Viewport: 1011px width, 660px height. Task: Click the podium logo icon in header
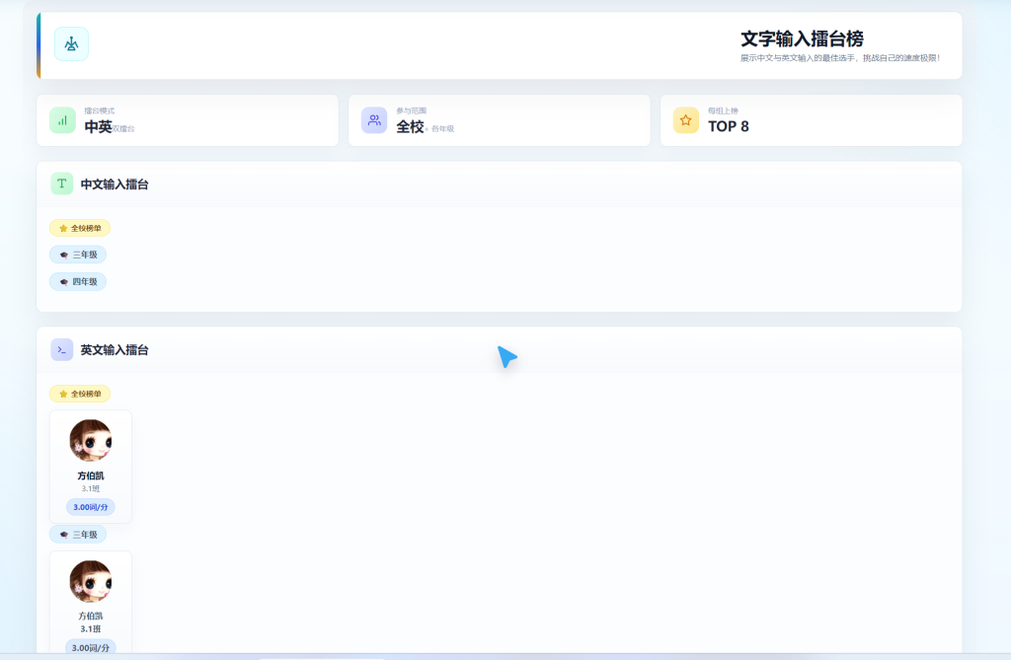[71, 43]
